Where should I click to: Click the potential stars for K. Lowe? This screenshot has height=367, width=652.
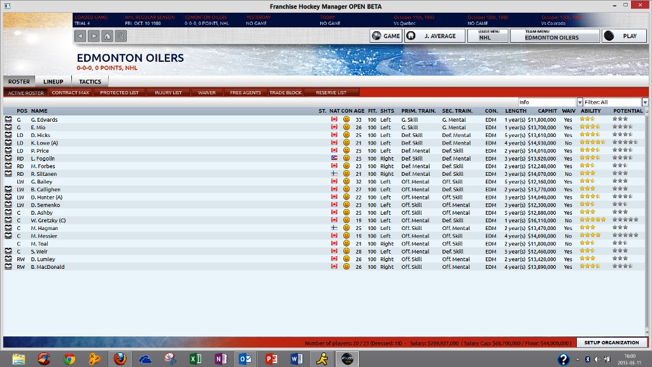click(x=625, y=142)
